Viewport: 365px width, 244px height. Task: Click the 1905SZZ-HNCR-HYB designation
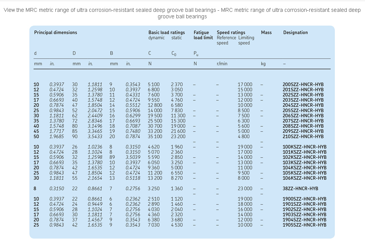tap(304, 225)
